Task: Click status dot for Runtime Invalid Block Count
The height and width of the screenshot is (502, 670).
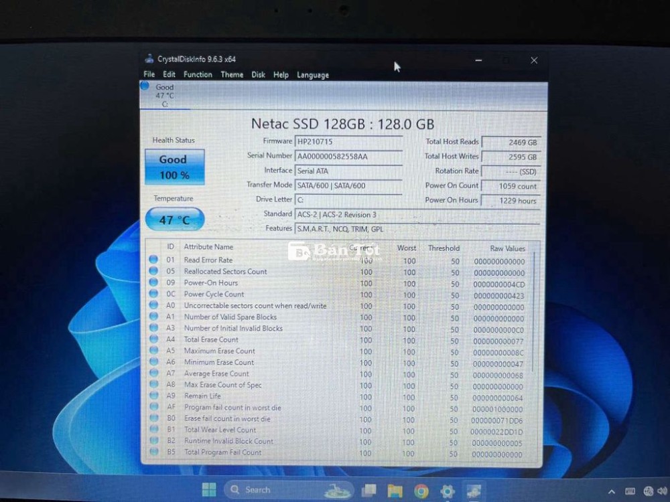Action: coord(153,440)
